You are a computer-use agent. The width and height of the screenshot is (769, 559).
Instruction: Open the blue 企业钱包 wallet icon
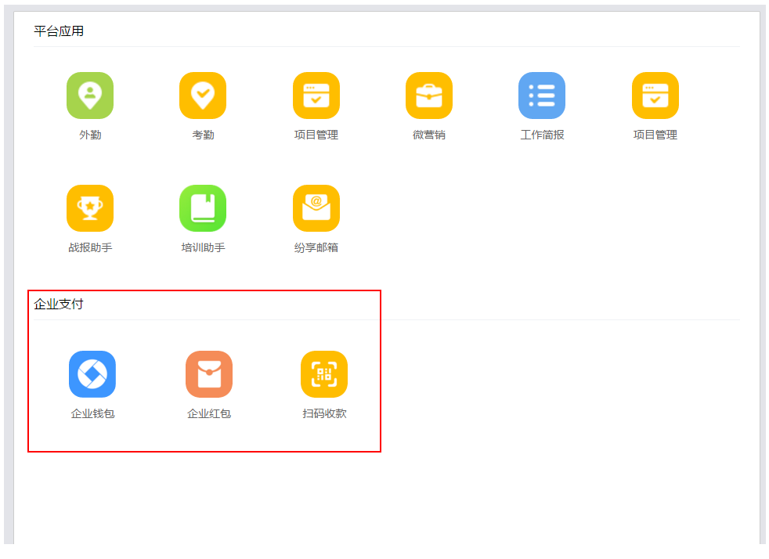tap(92, 374)
